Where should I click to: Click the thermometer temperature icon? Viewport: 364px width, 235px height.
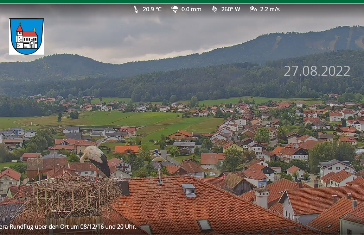136,9
